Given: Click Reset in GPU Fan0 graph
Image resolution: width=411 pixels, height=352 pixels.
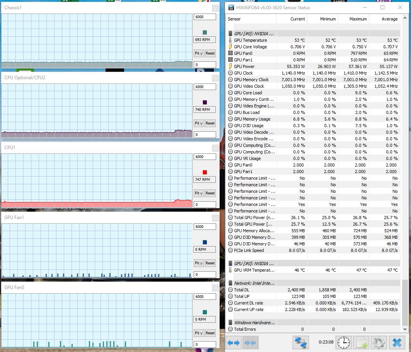Looking at the screenshot, I should (210, 333).
